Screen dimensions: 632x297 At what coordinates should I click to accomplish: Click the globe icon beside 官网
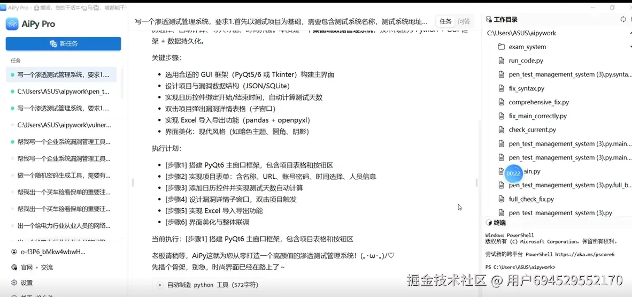(14, 267)
